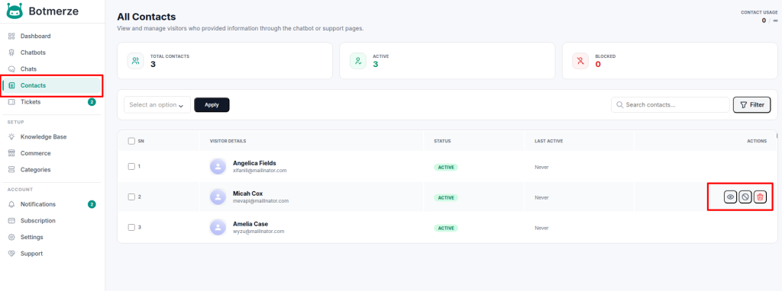Click the Last Active column header
The image size is (782, 291).
[548, 141]
